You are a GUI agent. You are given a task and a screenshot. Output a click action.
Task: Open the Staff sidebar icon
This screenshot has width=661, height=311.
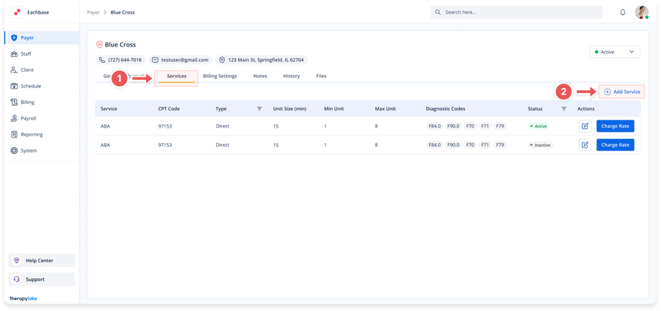click(14, 54)
